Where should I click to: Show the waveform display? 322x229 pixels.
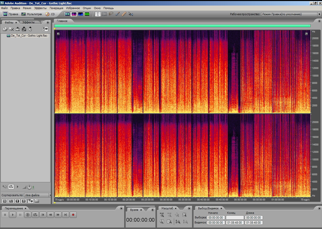(67, 14)
